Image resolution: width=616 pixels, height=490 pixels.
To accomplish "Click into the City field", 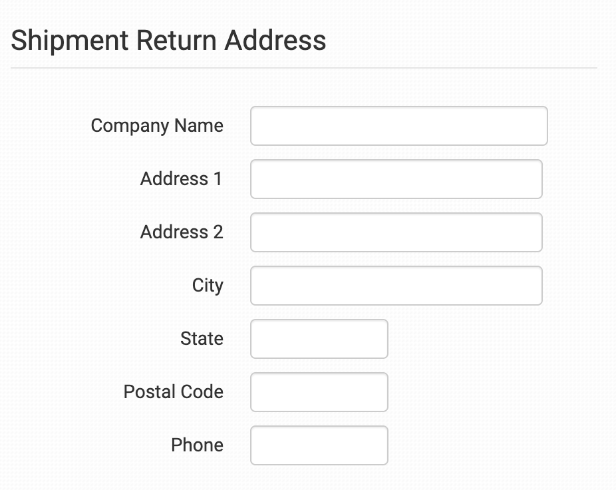I will tap(396, 286).
